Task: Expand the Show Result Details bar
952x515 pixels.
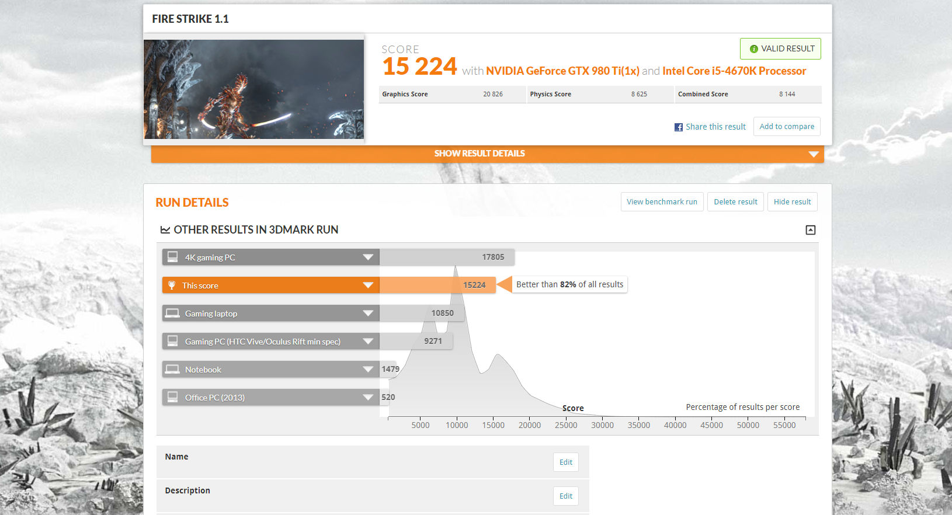Action: tap(813, 154)
